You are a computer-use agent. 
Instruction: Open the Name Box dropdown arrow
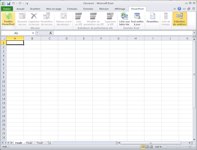(33, 33)
